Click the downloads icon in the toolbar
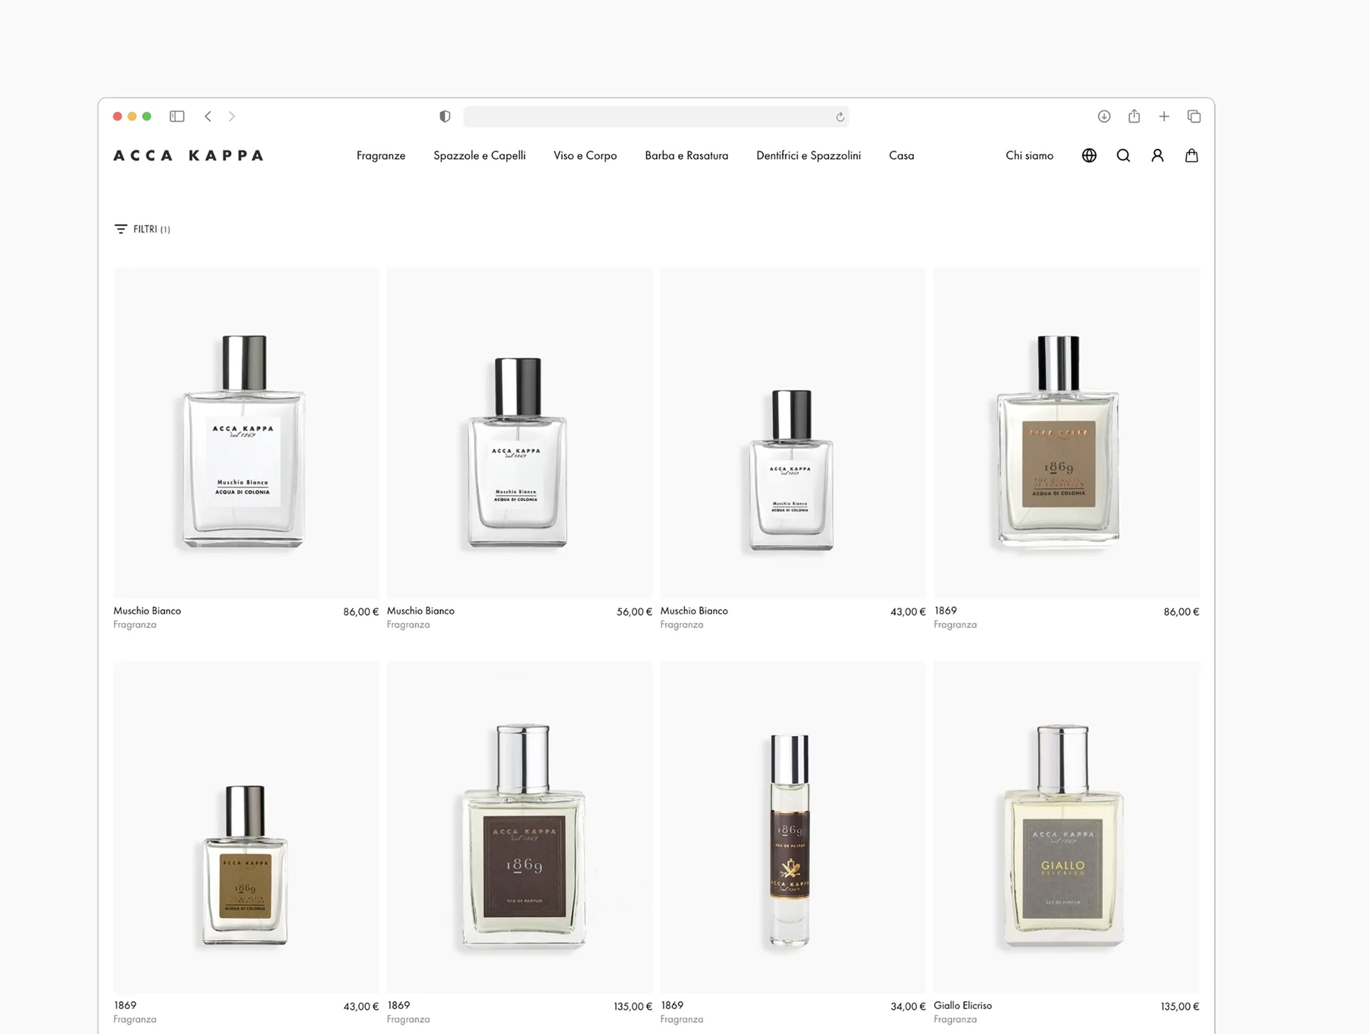1369x1034 pixels. coord(1104,116)
